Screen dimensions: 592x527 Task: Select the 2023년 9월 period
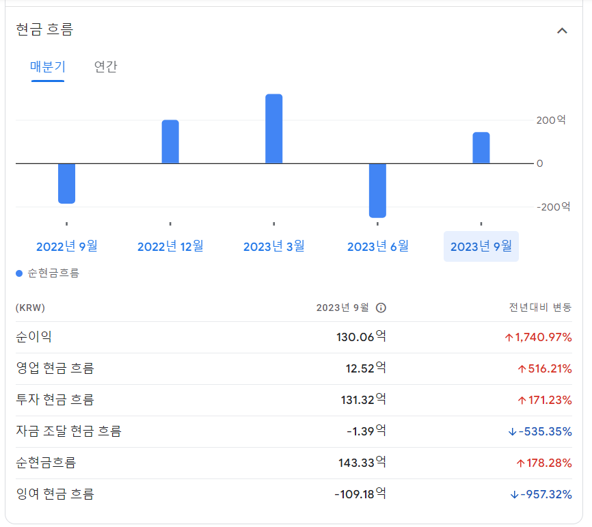coord(481,246)
